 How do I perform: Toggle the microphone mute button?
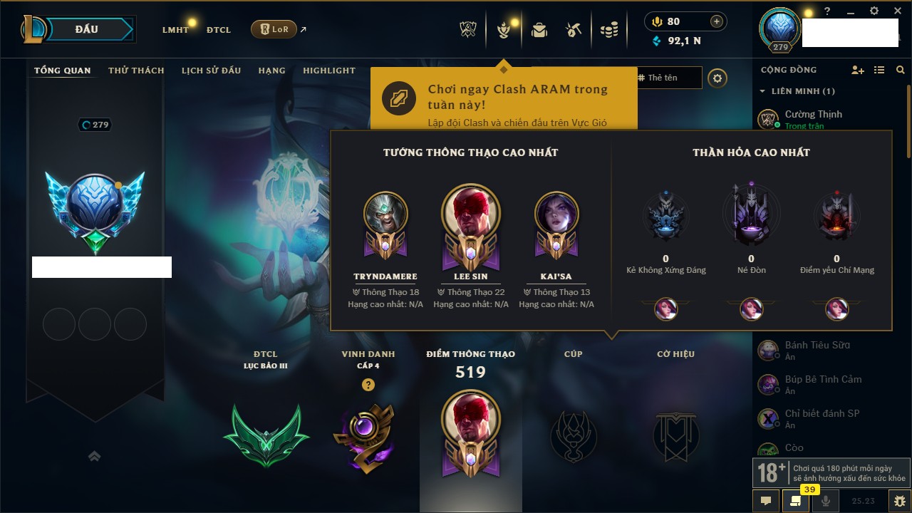click(x=826, y=501)
